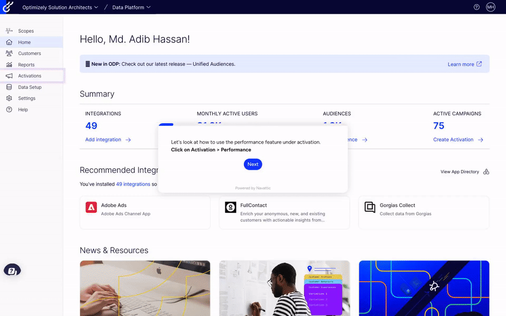Image resolution: width=506 pixels, height=316 pixels.
Task: Expand the Optimizely Solution Architects dropdown
Action: pyautogui.click(x=60, y=8)
